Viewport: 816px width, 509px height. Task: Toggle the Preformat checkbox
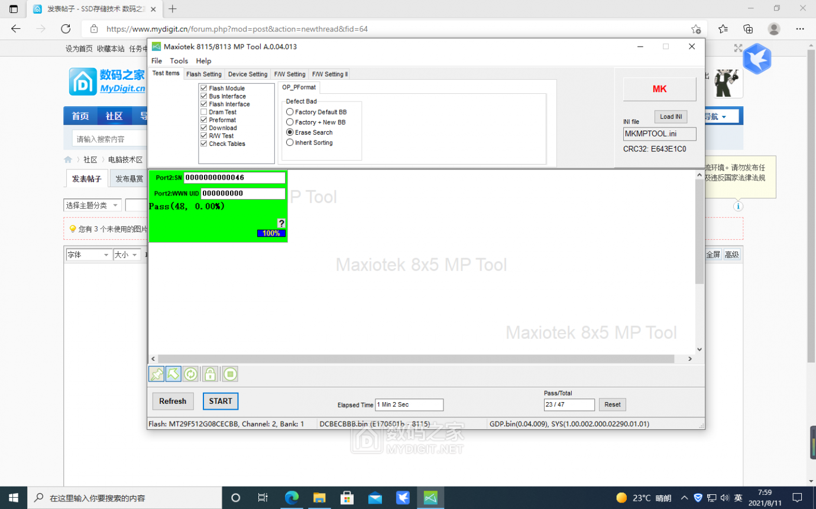[203, 120]
